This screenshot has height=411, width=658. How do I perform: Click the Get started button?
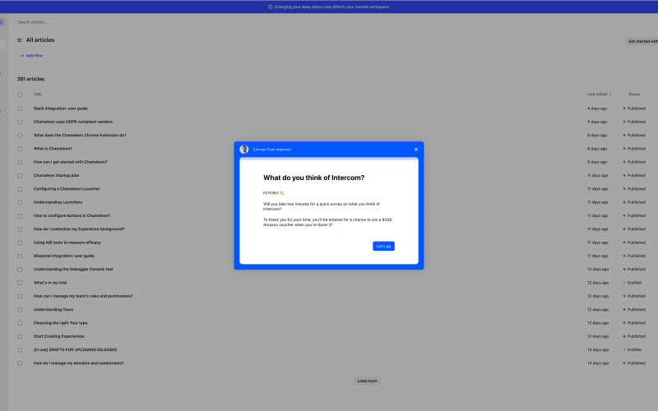[642, 41]
